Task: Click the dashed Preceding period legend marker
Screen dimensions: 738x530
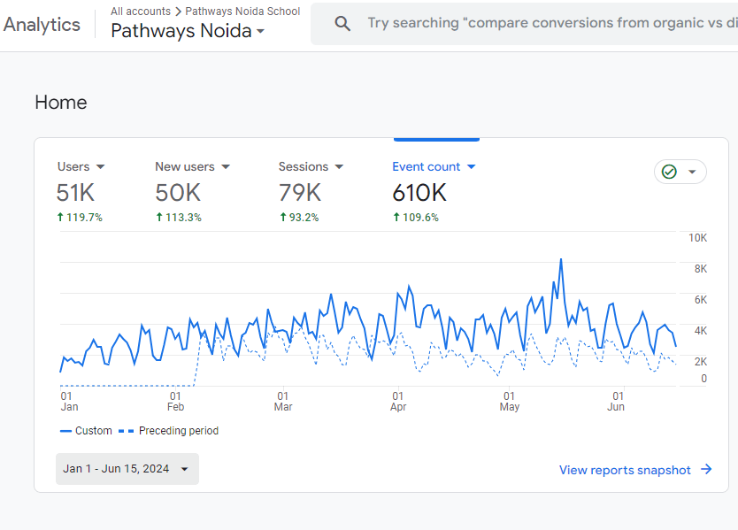Action: tap(127, 431)
